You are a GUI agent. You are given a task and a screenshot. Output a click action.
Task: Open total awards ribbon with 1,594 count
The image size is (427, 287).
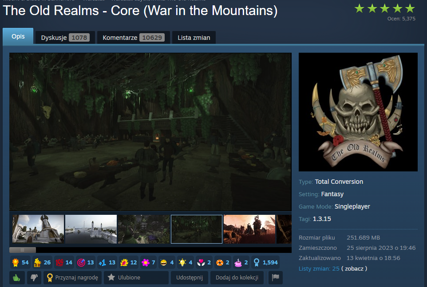coord(265,263)
